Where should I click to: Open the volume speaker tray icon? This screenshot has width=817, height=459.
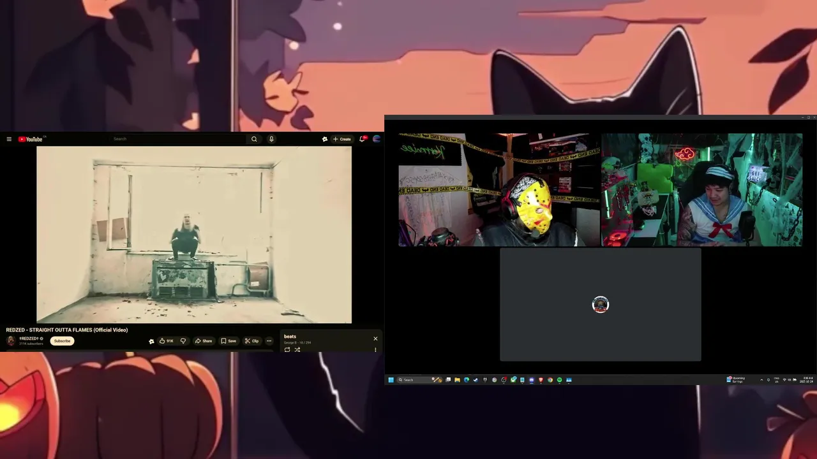pyautogui.click(x=790, y=380)
